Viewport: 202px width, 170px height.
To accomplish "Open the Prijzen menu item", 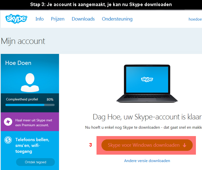I will point(58,19).
